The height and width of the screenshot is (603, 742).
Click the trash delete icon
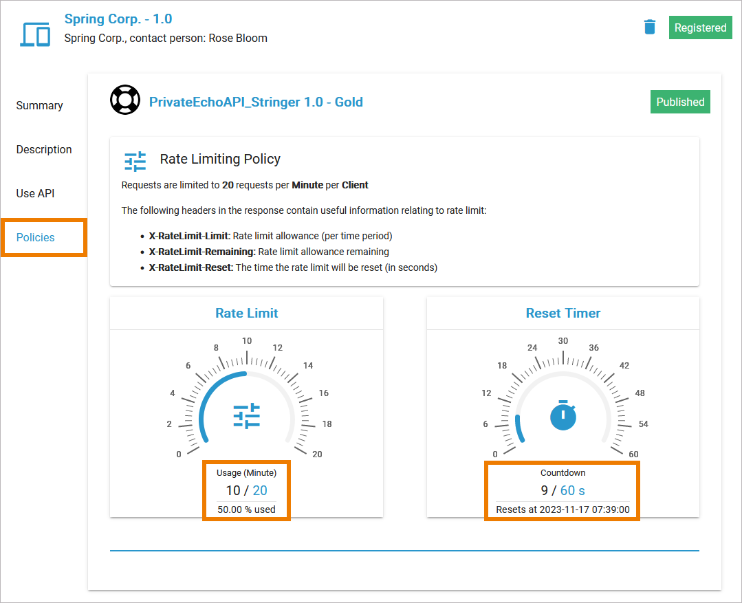pyautogui.click(x=650, y=28)
